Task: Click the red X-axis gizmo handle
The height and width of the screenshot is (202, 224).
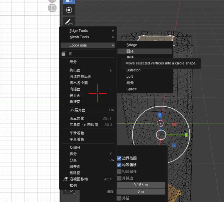Action: 174,124
